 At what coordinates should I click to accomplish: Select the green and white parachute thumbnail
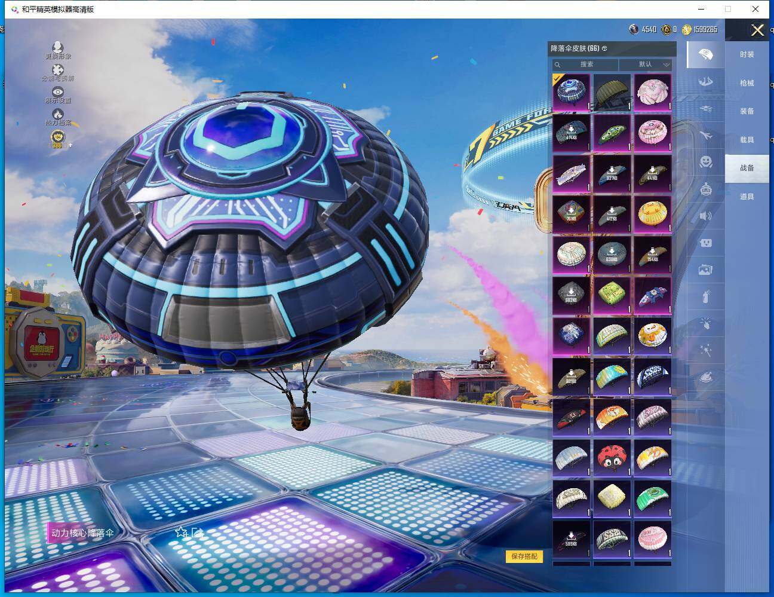[653, 498]
